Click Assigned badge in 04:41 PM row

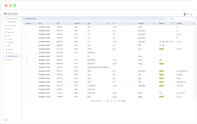(161, 86)
